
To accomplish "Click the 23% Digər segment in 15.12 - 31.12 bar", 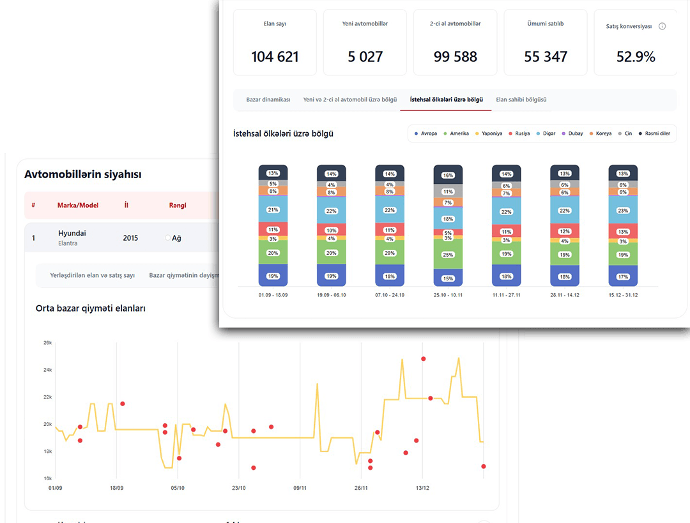I will [x=623, y=209].
